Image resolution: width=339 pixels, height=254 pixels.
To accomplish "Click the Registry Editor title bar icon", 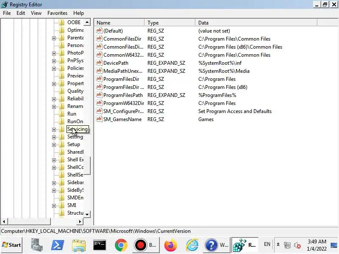I will 5,4.
